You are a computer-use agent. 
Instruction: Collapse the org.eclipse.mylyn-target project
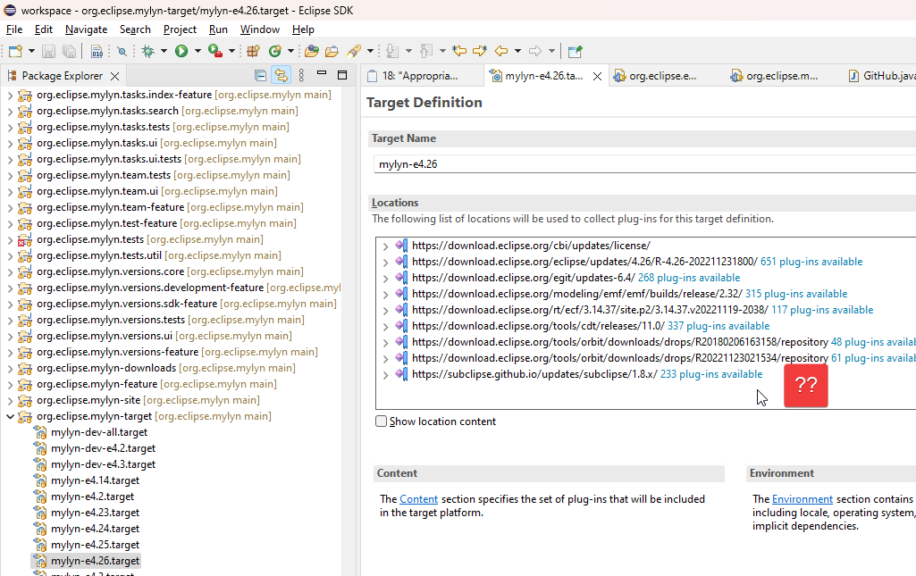(x=10, y=416)
